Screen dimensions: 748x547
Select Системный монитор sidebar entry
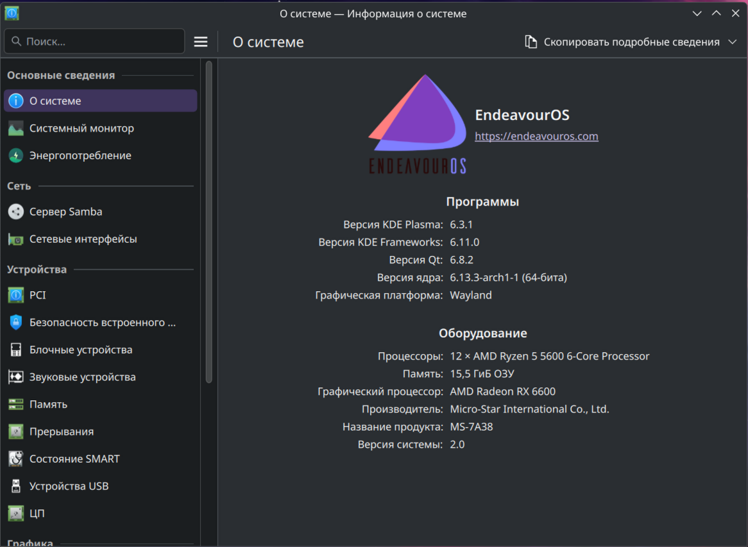[x=101, y=128]
